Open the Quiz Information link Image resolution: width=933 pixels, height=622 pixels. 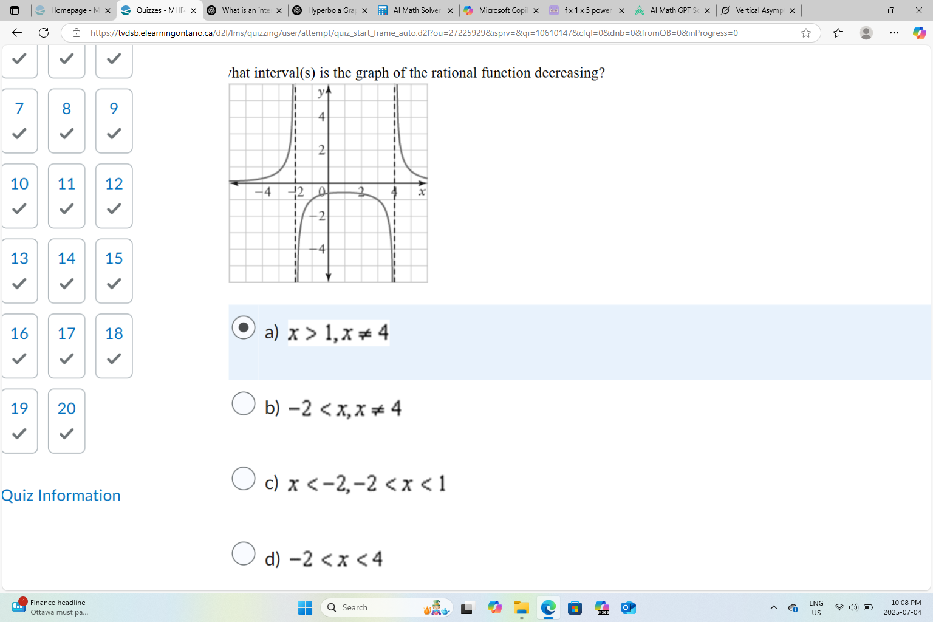[61, 496]
